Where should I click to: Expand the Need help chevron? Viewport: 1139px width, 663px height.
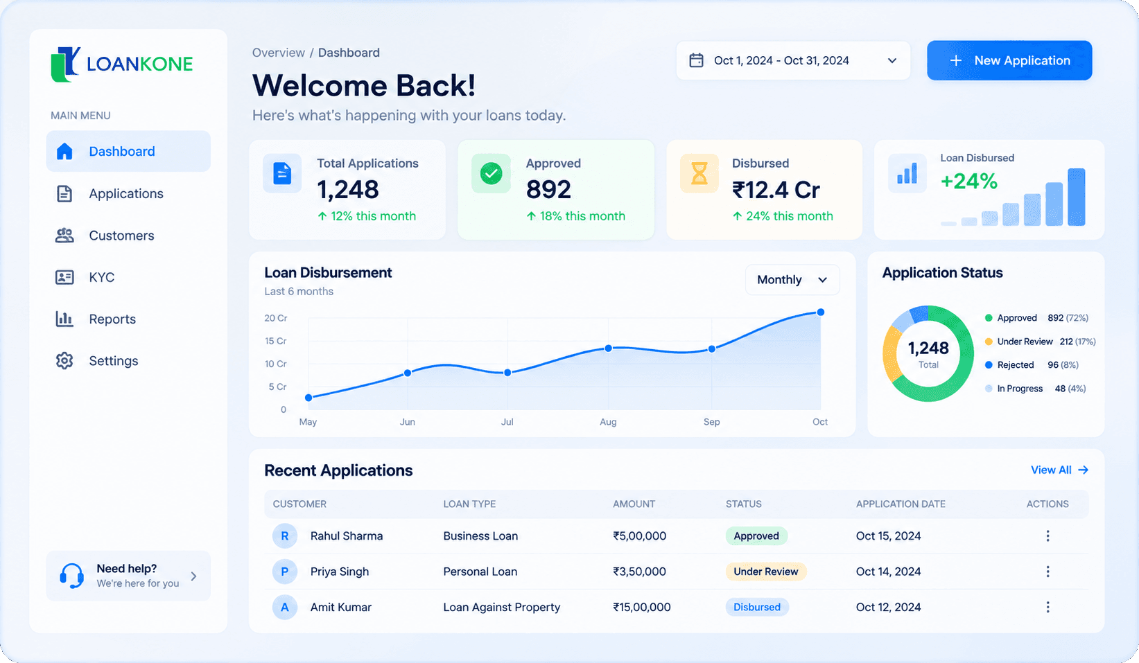click(x=193, y=576)
